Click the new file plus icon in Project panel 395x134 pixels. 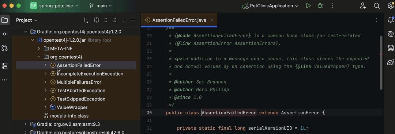[85, 20]
